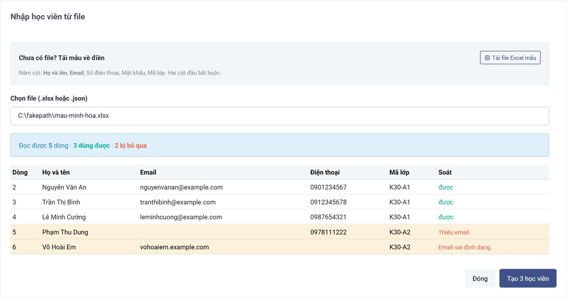Click the "Email" column header
The width and height of the screenshot is (567, 298).
click(x=148, y=172)
